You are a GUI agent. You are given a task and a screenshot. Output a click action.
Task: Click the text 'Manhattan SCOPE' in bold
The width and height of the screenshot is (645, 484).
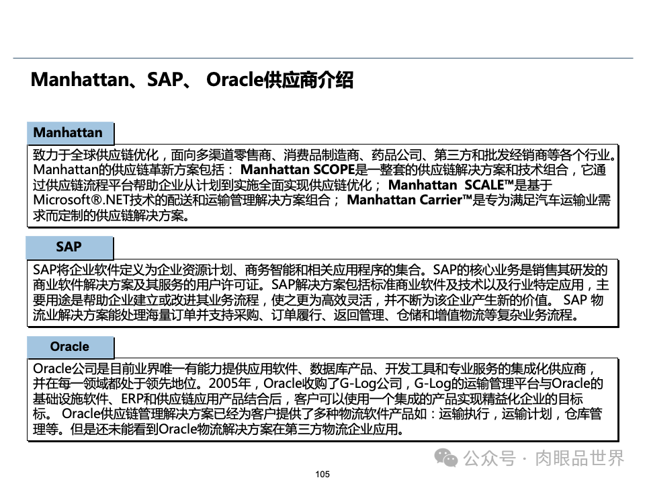coord(298,169)
